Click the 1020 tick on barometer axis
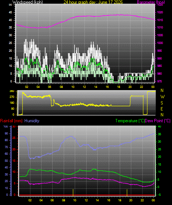 pyautogui.click(x=160, y=12)
